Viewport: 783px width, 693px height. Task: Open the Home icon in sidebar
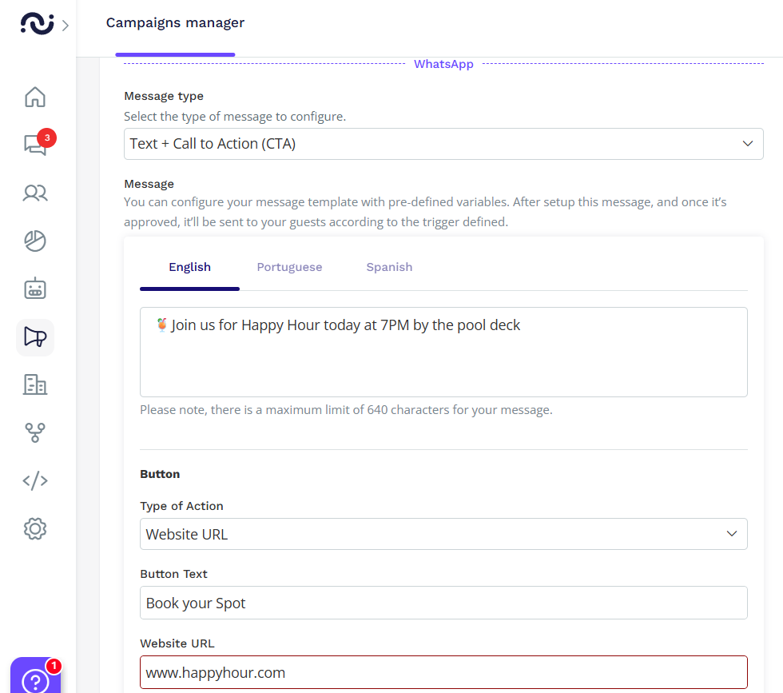click(x=35, y=97)
